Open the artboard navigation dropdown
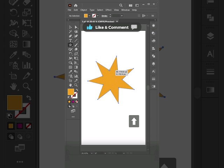Image resolution: width=224 pixels, height=168 pixels. click(x=124, y=153)
